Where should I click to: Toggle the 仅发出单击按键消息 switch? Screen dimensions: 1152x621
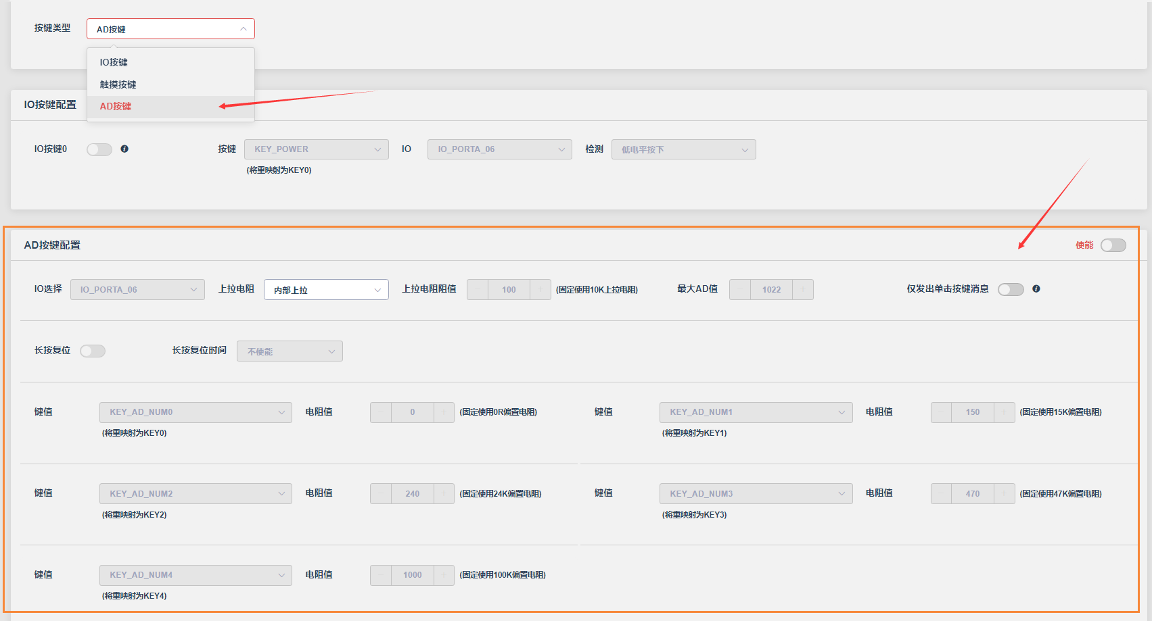(x=1011, y=289)
